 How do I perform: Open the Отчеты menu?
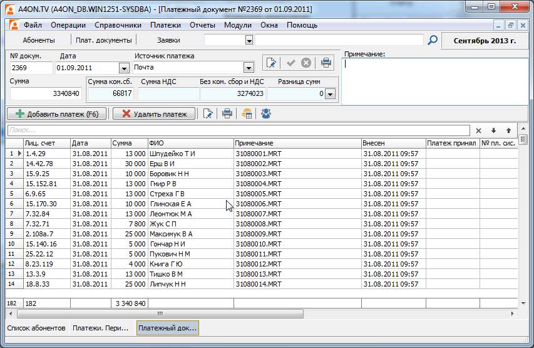[x=202, y=25]
